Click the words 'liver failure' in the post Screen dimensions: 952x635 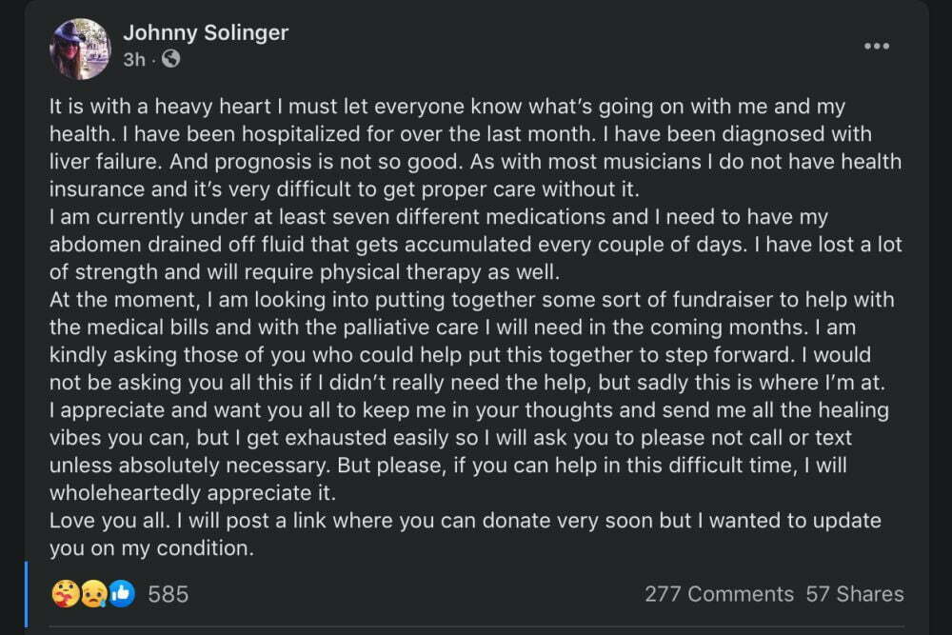click(106, 162)
